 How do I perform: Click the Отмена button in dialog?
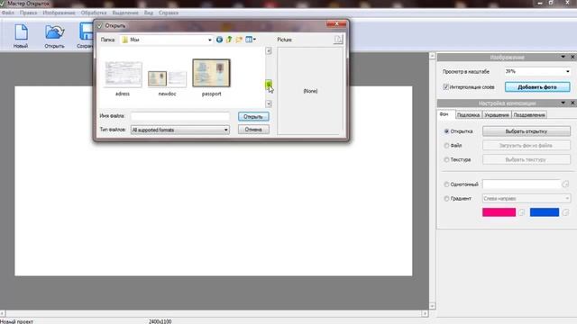(x=253, y=130)
